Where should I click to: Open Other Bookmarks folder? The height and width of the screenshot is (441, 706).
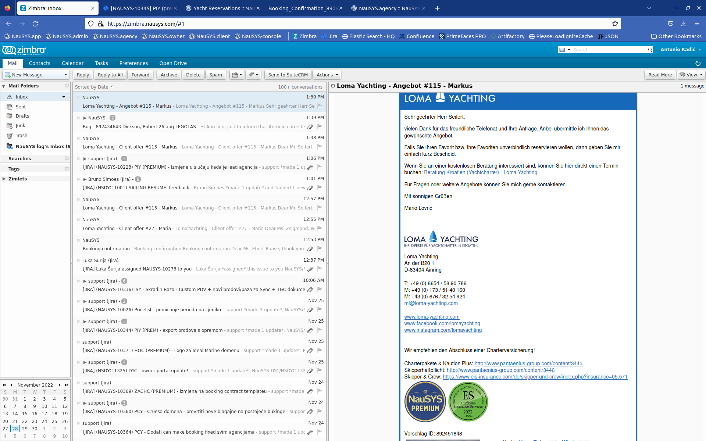click(x=676, y=36)
